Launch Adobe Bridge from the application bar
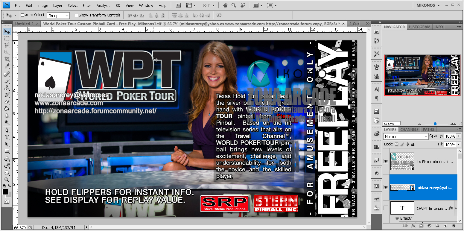This screenshot has width=464, height=231. [178, 5]
